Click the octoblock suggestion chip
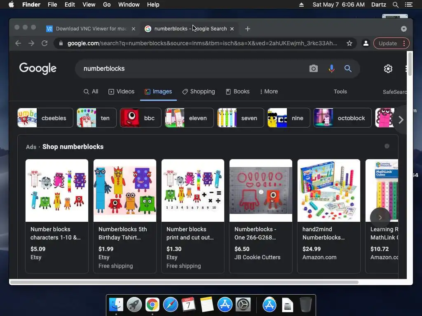This screenshot has width=422, height=316. coord(342,118)
